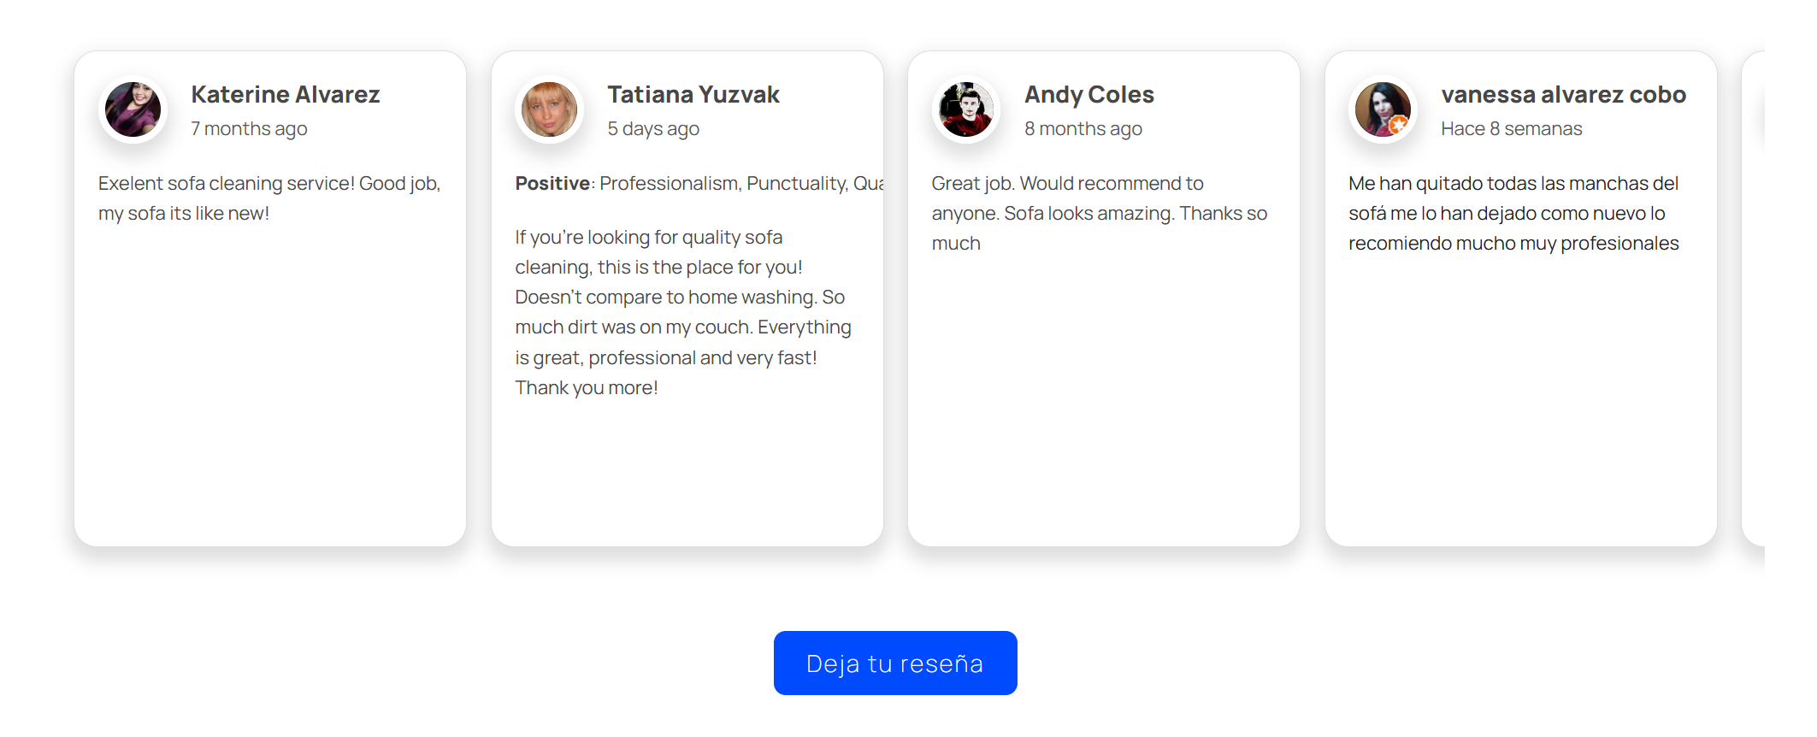1817x737 pixels.
Task: Click the "Exelent sofa cleaning service" review text
Action: [268, 198]
